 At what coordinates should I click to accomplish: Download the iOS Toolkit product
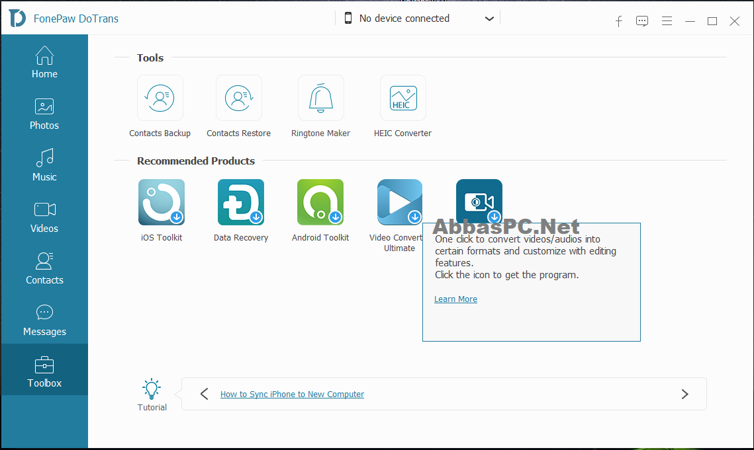[162, 202]
